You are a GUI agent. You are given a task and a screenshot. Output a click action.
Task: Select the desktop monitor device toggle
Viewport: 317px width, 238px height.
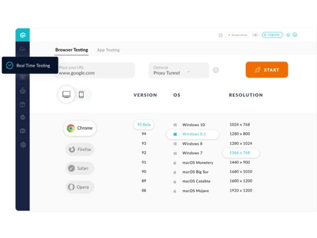click(x=67, y=95)
